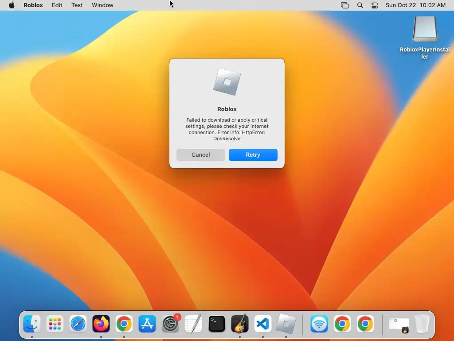Open the Edit menu
Viewport: 454px width, 341px height.
[57, 5]
